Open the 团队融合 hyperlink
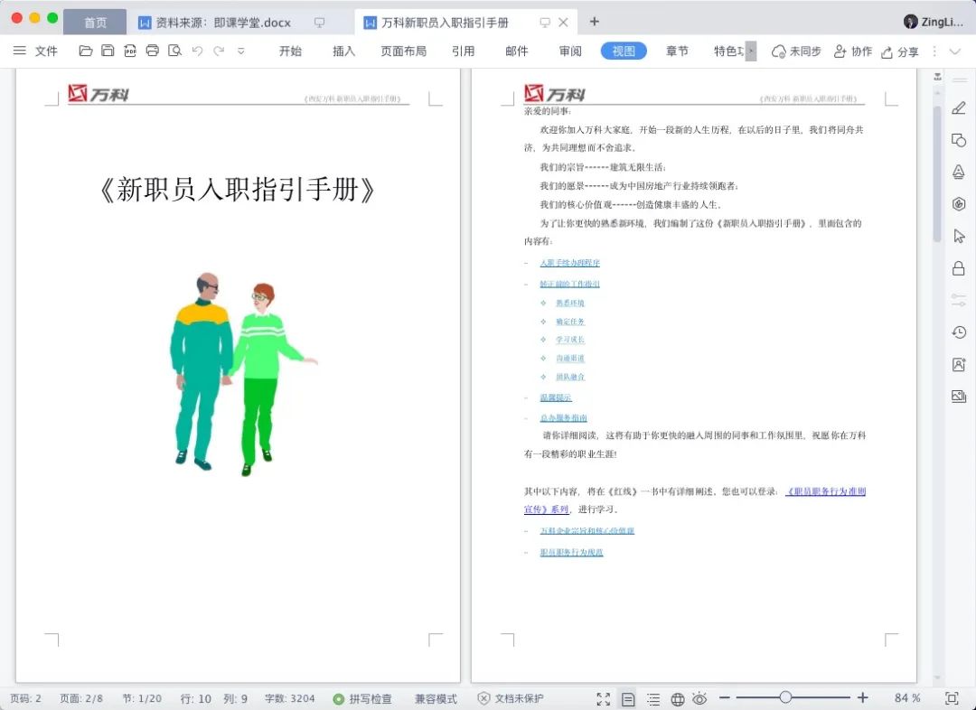 tap(570, 377)
